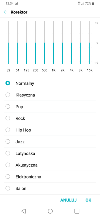Pick the Elektroniczna preset option
This screenshot has height=217, width=100.
click(x=50, y=177)
